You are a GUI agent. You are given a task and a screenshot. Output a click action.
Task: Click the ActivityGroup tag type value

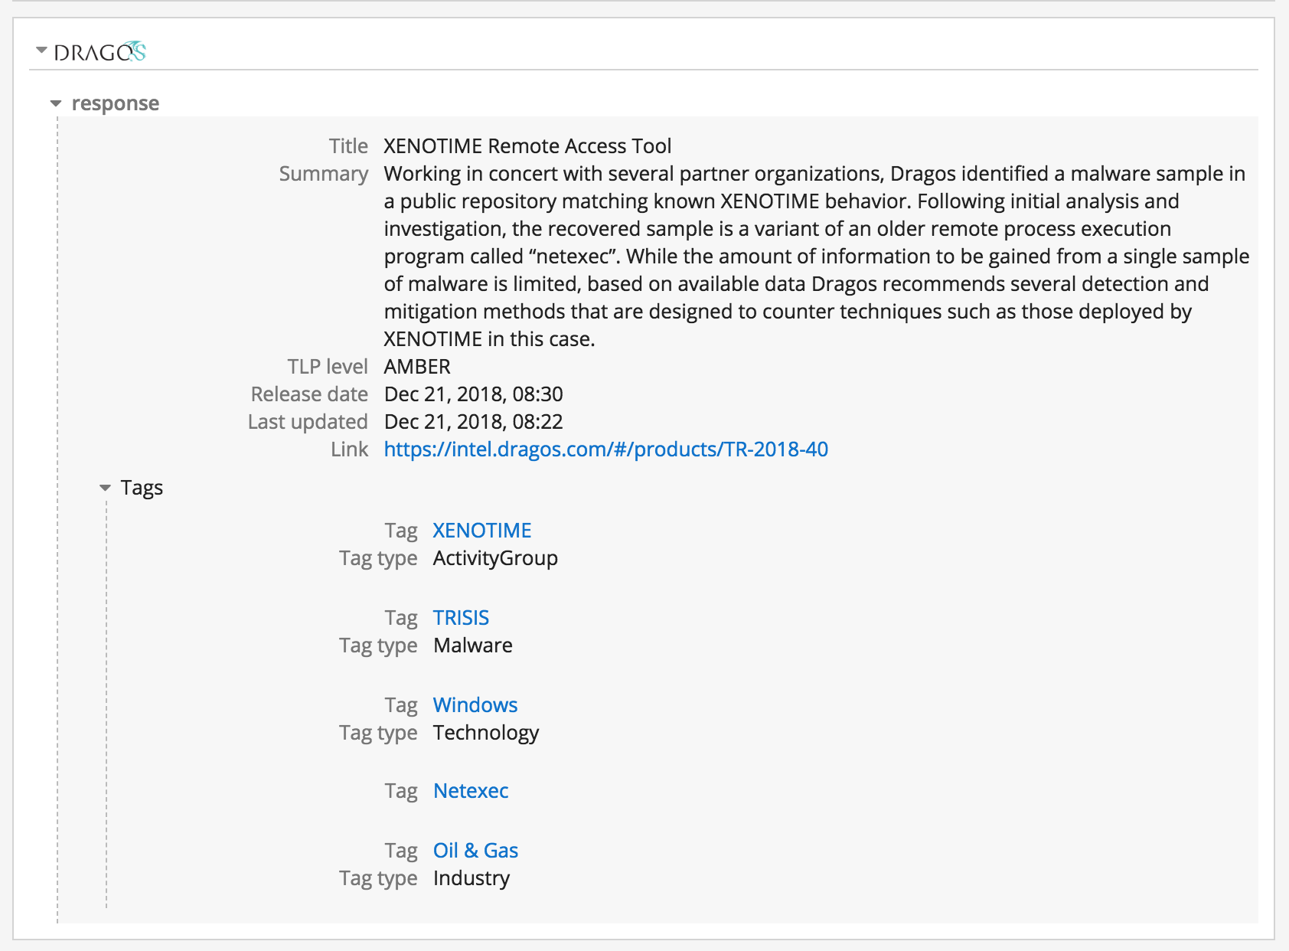(x=495, y=558)
